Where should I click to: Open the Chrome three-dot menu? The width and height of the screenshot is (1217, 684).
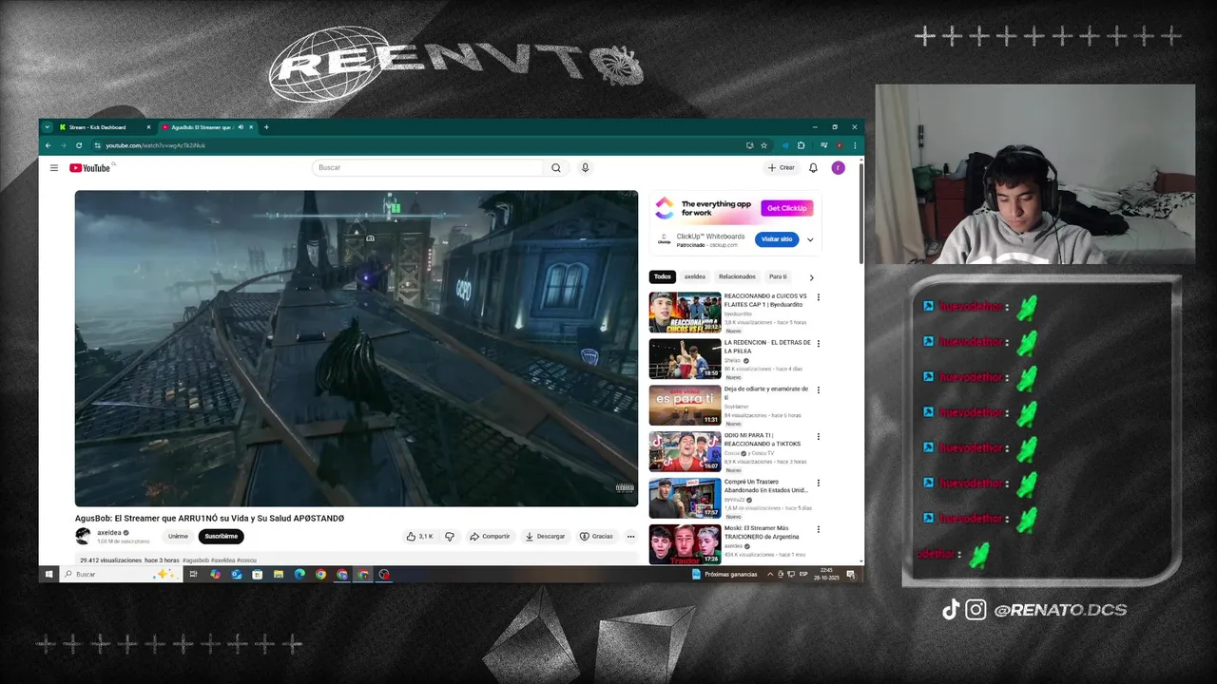[x=854, y=145]
